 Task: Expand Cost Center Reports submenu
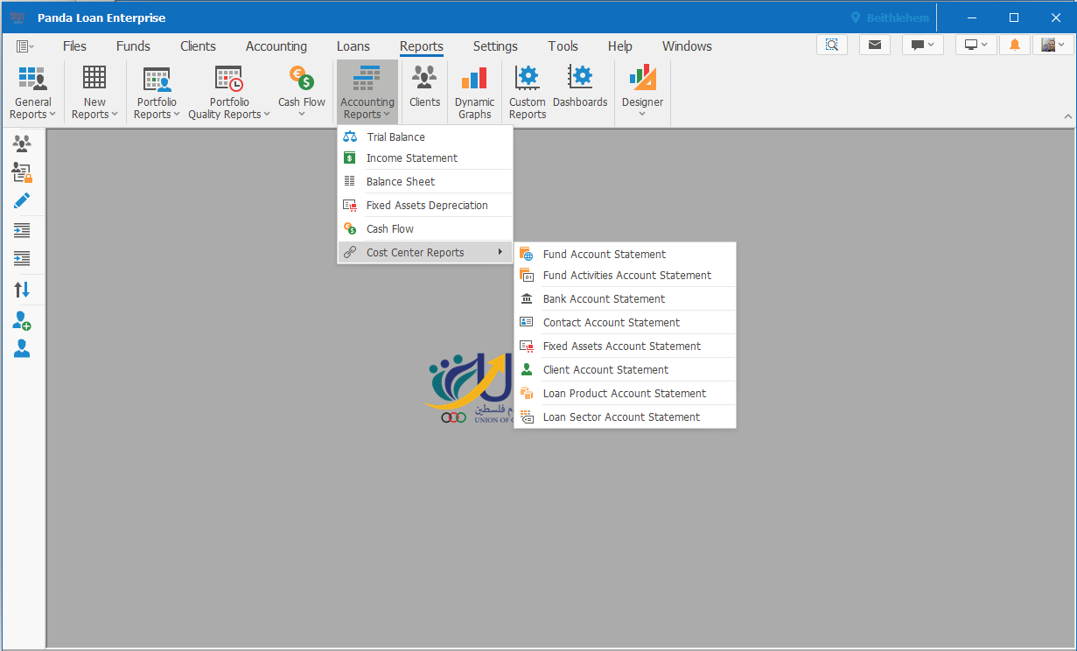[x=425, y=252]
